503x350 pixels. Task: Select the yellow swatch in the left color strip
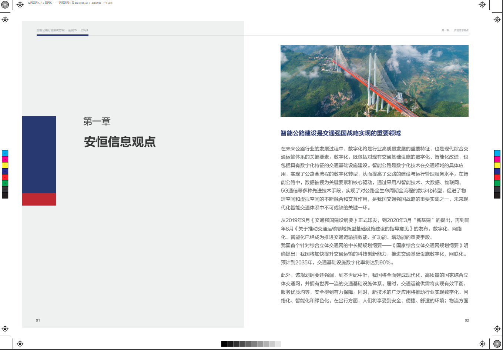point(5,165)
